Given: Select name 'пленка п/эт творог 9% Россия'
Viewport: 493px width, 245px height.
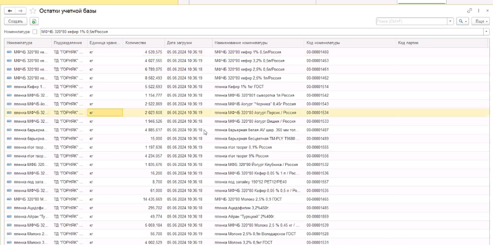Looking at the screenshot, I should pyautogui.click(x=242, y=156).
